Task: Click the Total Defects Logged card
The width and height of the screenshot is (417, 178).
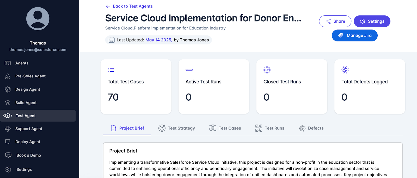Action: (370, 87)
